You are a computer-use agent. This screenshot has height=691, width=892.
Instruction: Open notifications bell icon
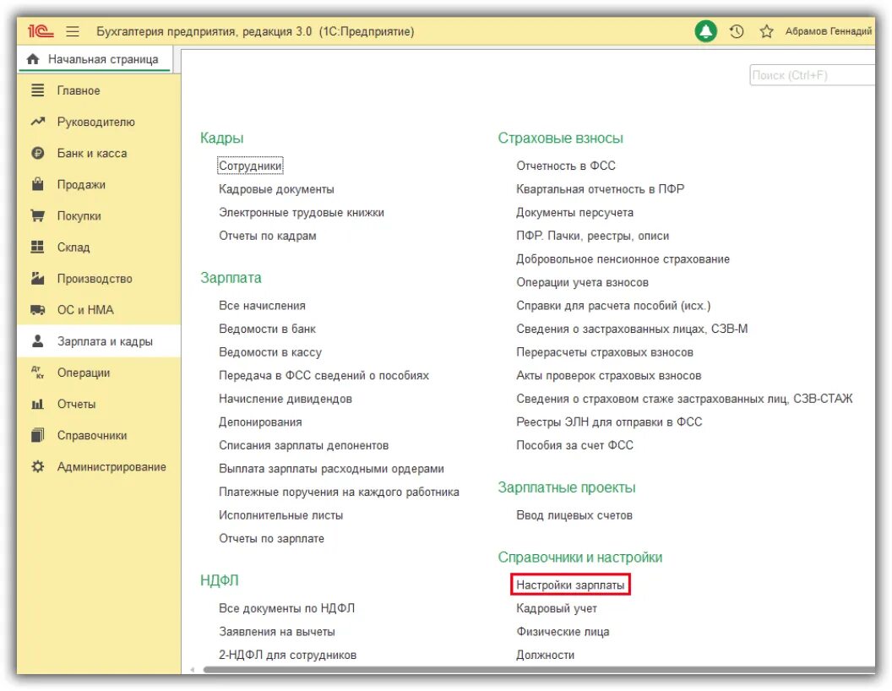(x=705, y=31)
